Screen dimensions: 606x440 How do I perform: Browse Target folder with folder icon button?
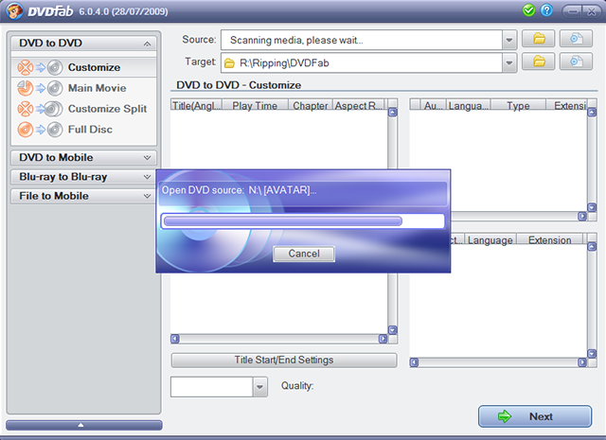[x=539, y=62]
